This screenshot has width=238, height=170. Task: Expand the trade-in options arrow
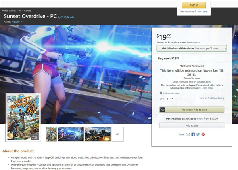pos(225,49)
